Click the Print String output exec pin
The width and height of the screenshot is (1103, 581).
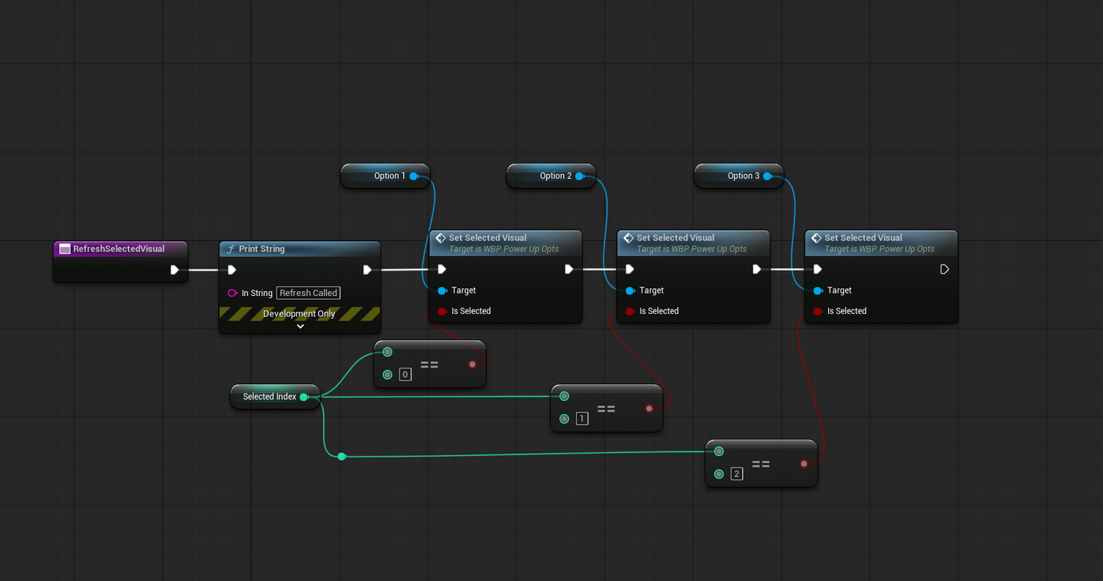[x=367, y=269]
